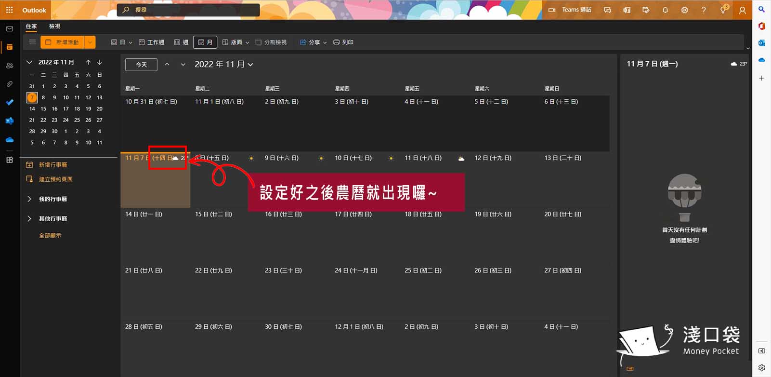Toggle the navigation pane hamburger
This screenshot has height=377, width=771.
tap(32, 42)
